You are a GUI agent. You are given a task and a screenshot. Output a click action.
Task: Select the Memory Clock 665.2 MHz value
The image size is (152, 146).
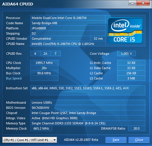41,128
